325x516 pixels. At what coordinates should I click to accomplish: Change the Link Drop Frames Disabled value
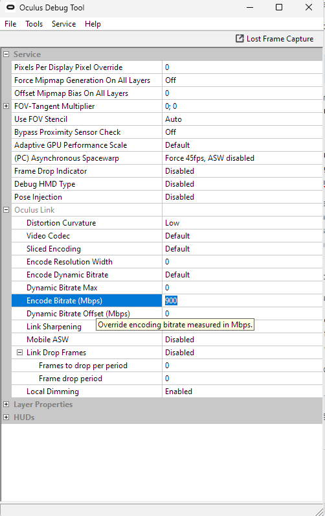(242, 353)
